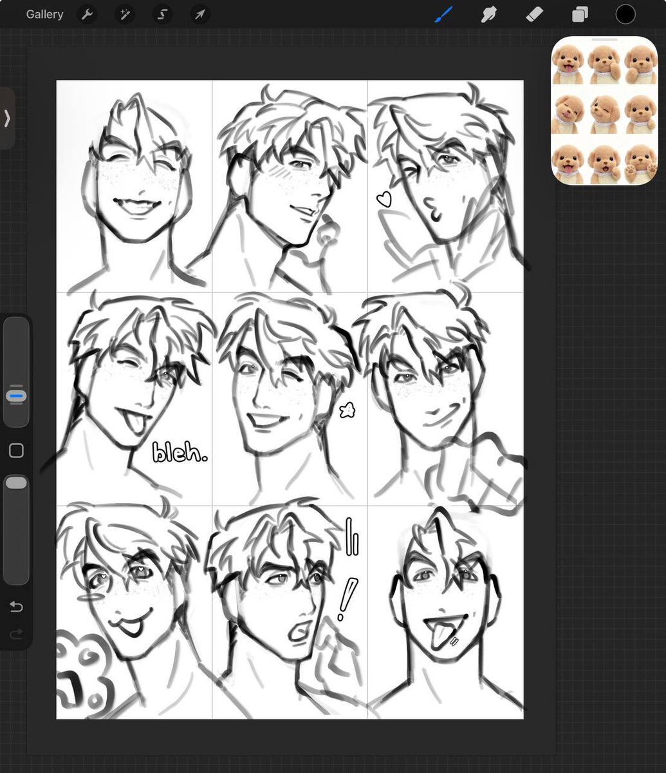Select the Smudge tool
Screen dimensions: 666x773
489,14
